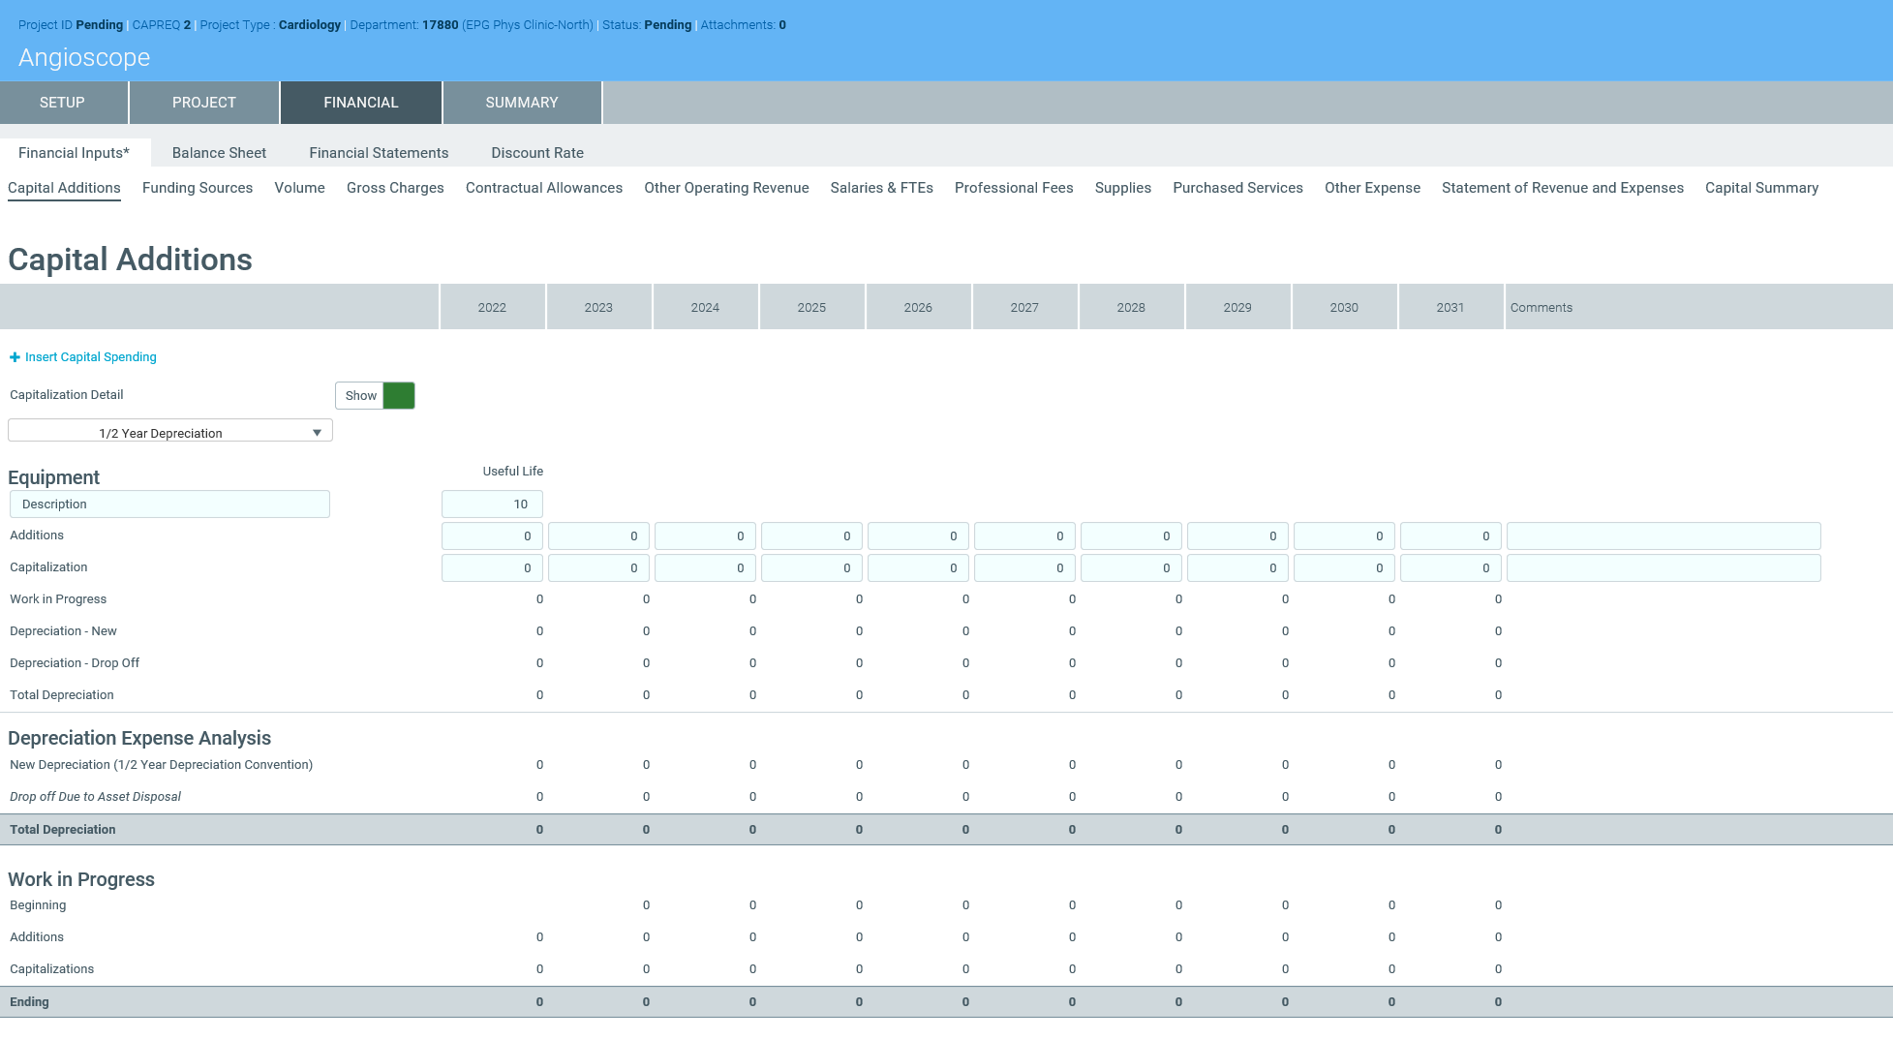Switch to the SUMMARY tab
Screen dimensions: 1893x1040
pos(521,103)
